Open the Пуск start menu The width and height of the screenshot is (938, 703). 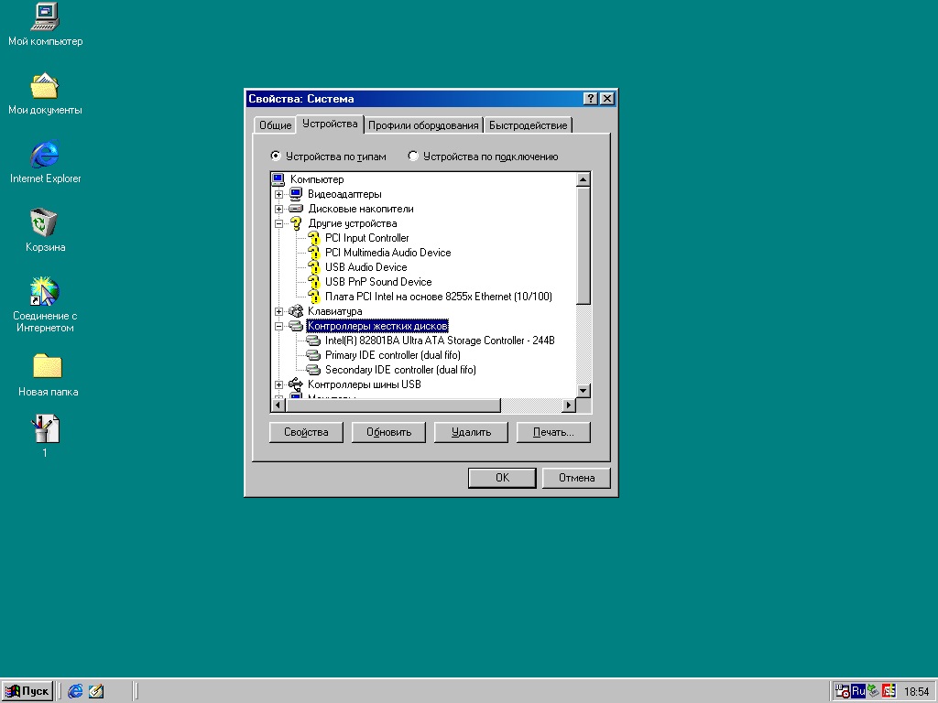pos(27,691)
